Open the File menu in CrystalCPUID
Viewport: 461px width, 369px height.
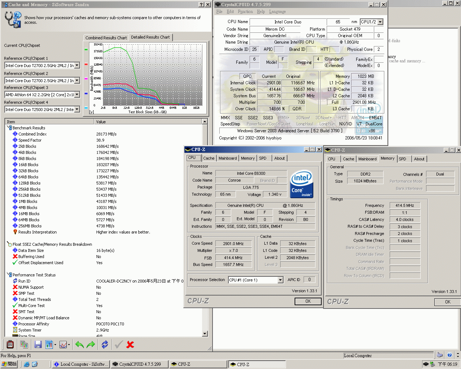click(x=219, y=12)
